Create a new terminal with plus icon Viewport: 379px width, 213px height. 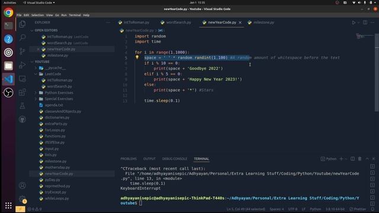point(341,159)
